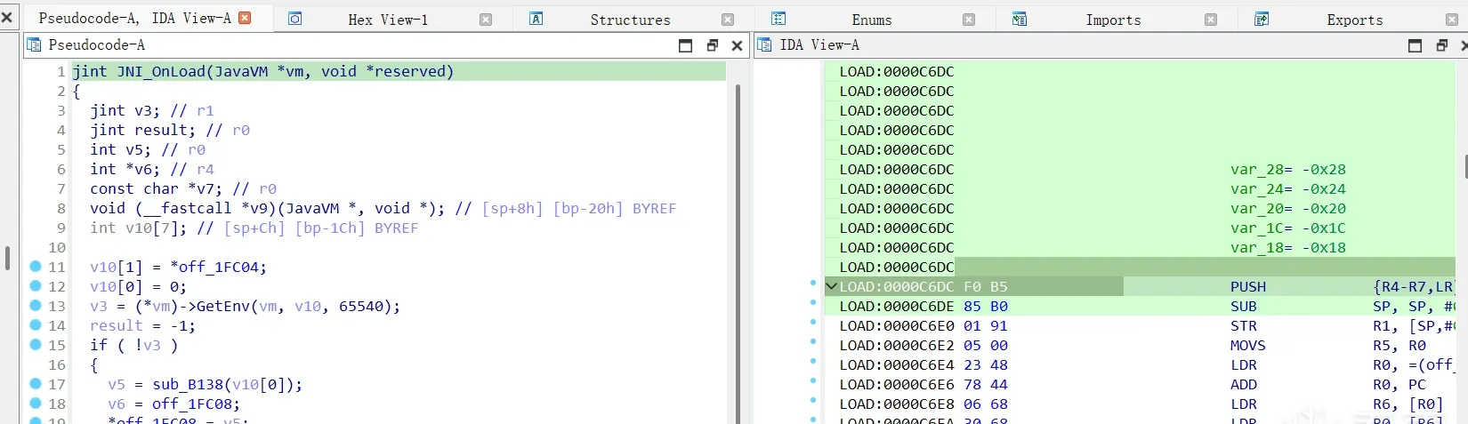This screenshot has width=1468, height=424.
Task: Click the orange close icon on active tab
Action: [x=246, y=18]
